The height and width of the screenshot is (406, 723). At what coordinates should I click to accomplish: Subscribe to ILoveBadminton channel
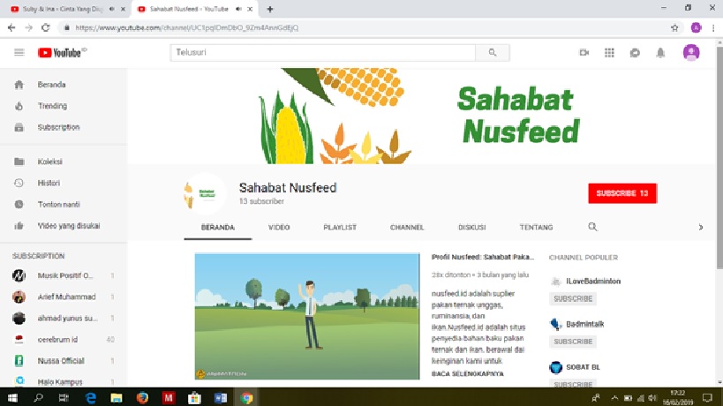tap(573, 298)
